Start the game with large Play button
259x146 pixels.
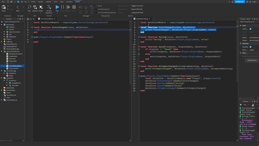57,7
